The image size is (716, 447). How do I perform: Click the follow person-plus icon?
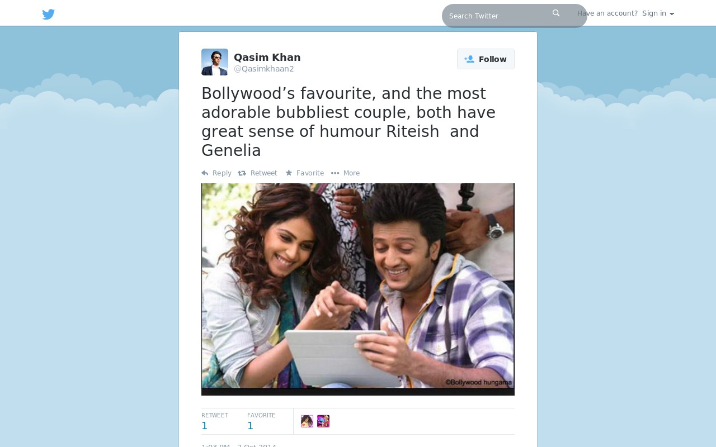click(469, 59)
